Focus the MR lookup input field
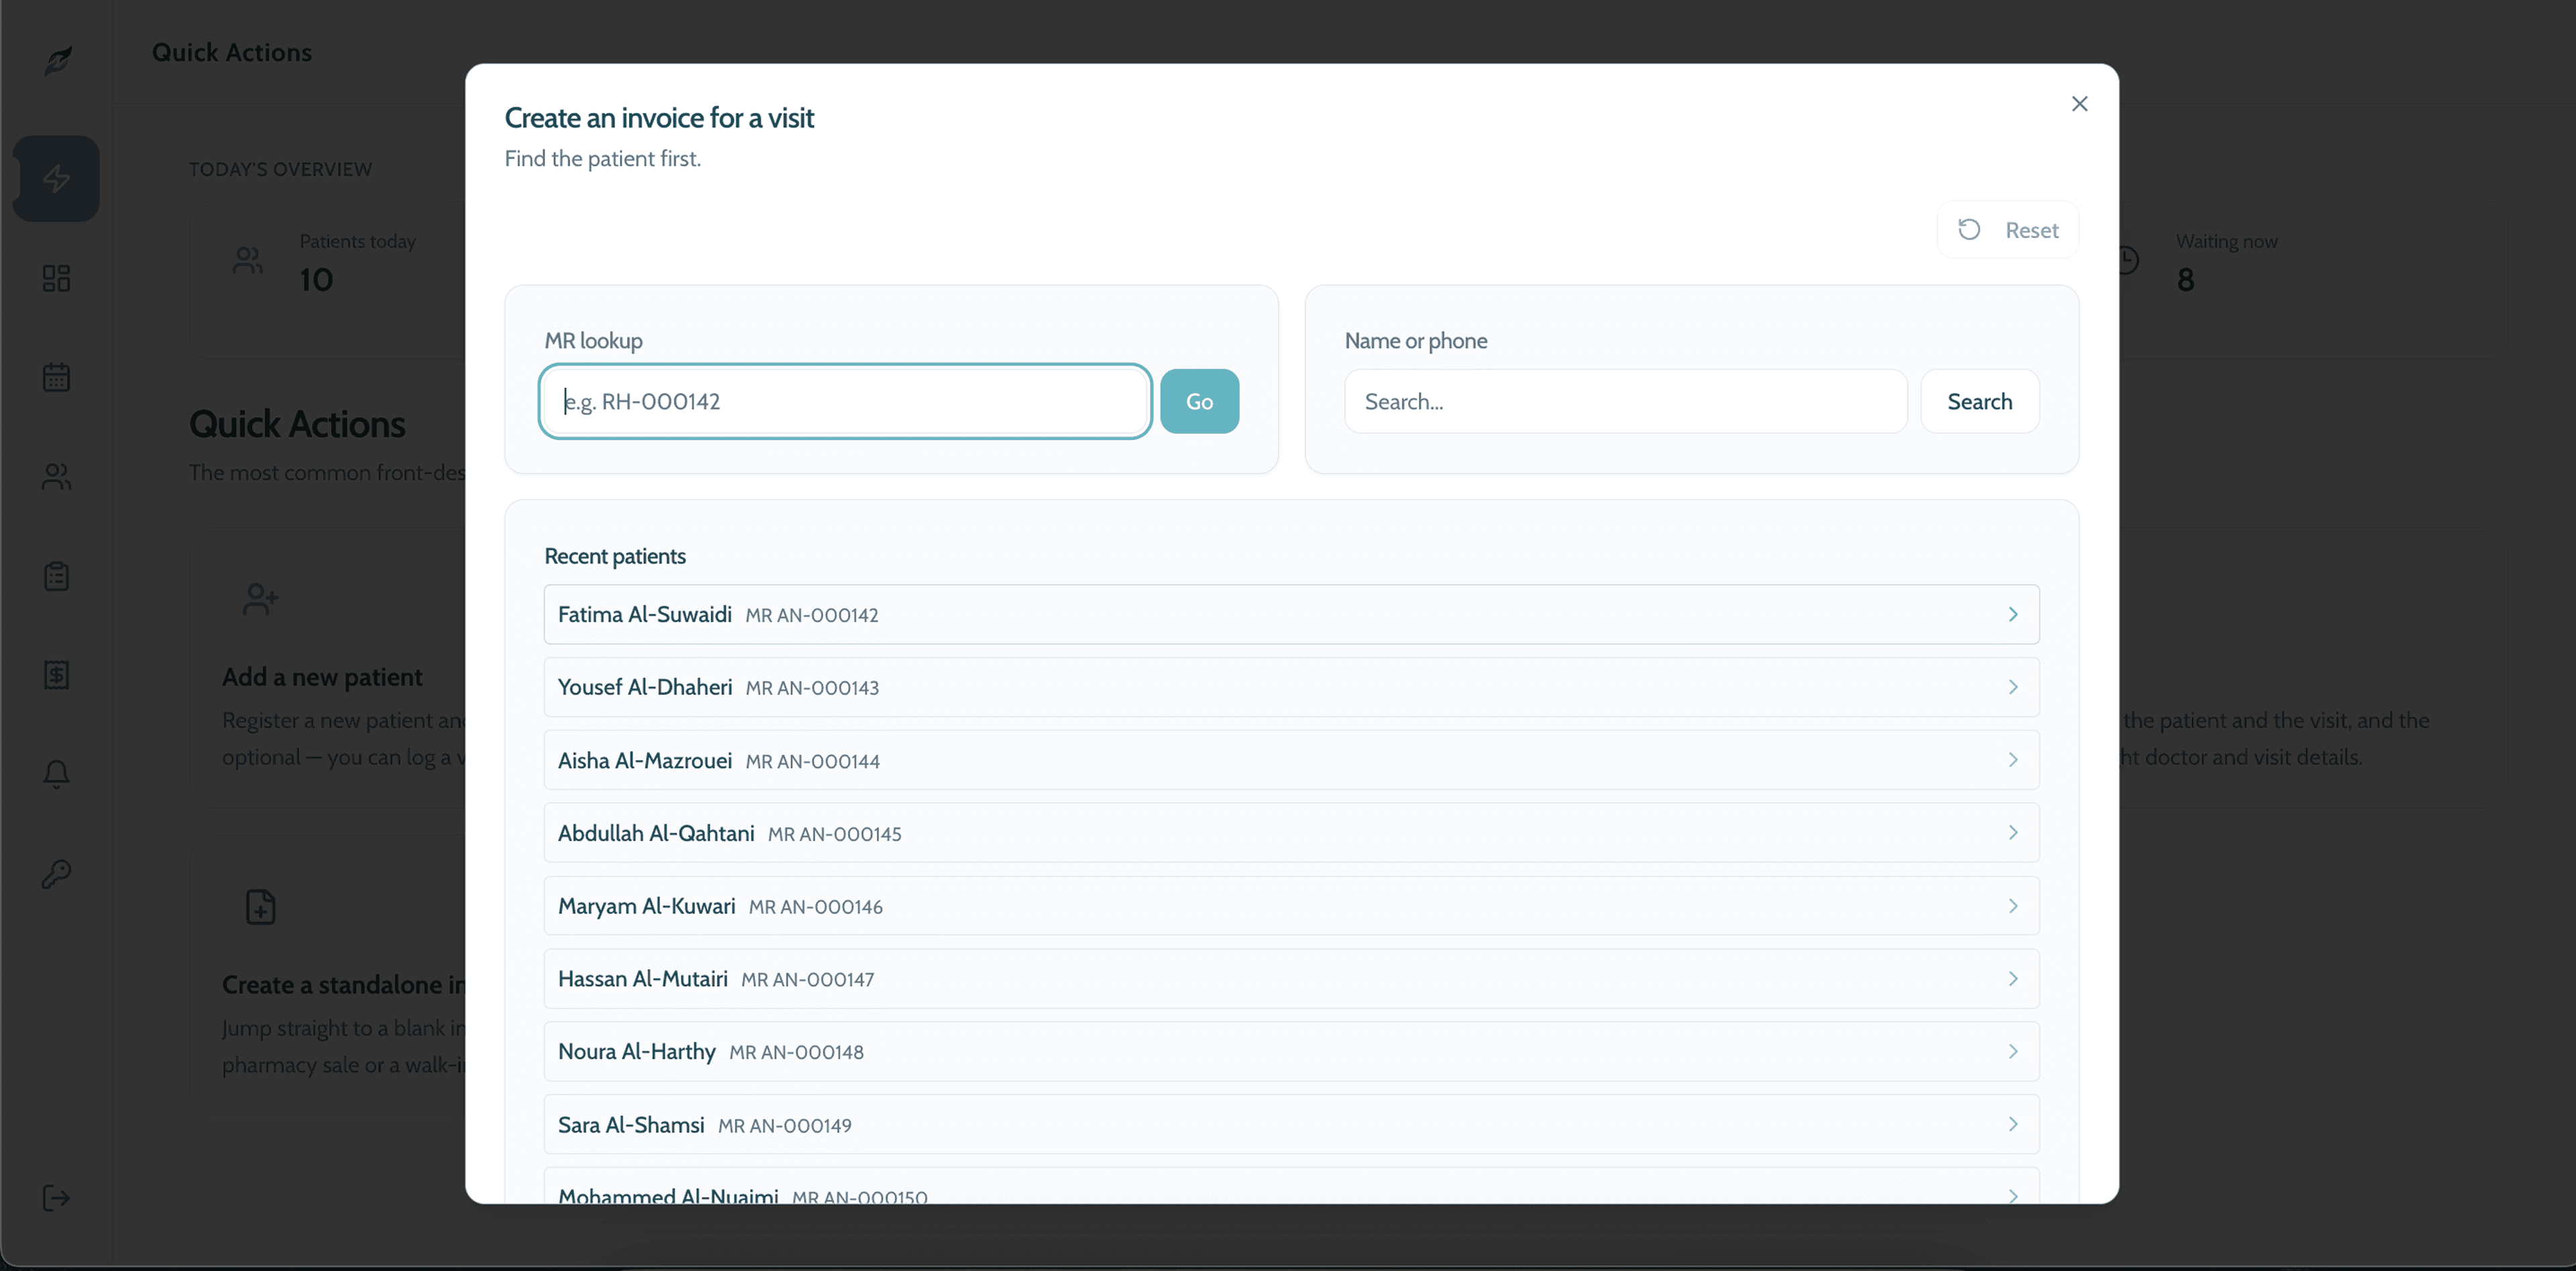 point(845,401)
